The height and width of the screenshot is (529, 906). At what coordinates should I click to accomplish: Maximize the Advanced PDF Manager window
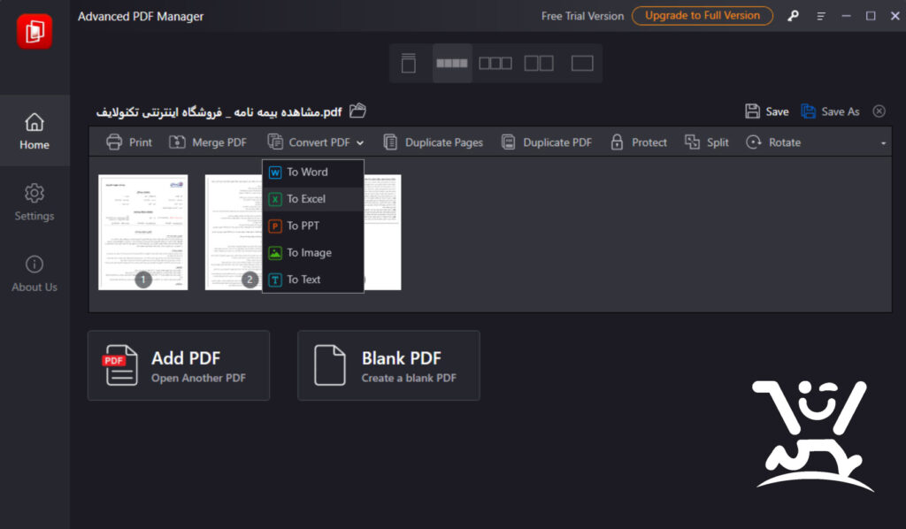coord(871,16)
